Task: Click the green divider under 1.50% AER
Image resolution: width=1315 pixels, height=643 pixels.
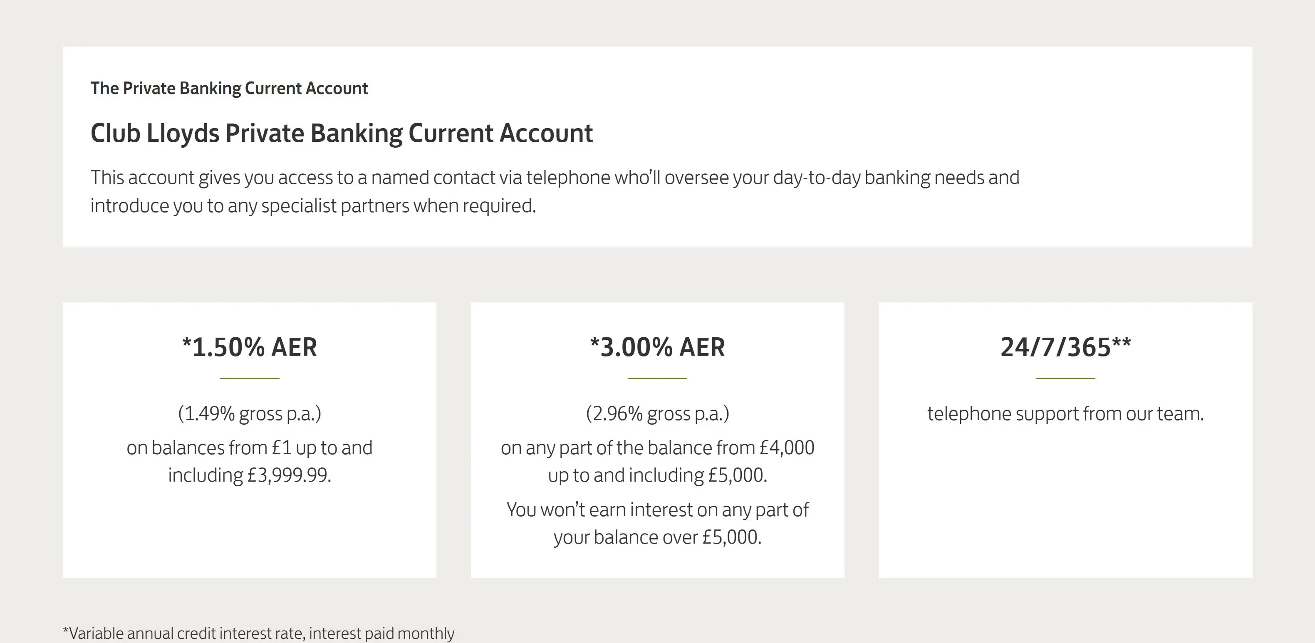Action: pyautogui.click(x=250, y=378)
